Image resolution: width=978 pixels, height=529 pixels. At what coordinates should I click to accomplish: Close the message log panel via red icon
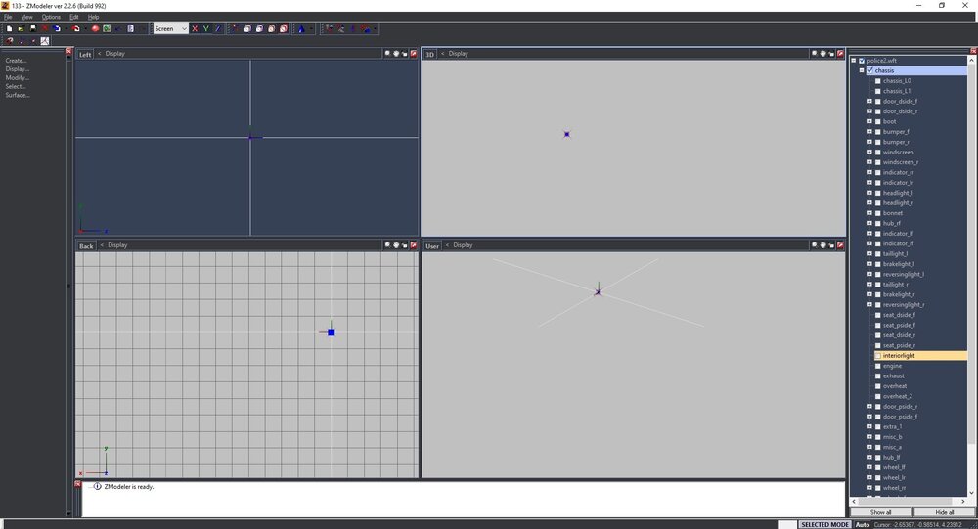[78, 484]
